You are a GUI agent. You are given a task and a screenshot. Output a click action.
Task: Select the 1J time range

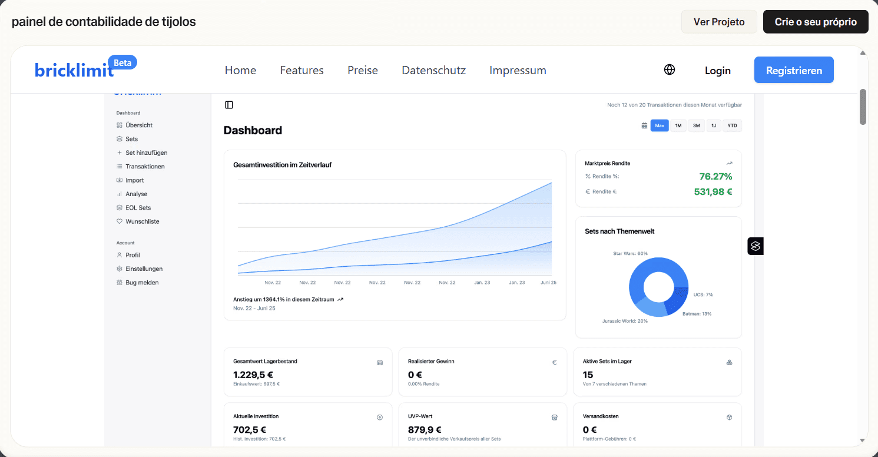714,125
